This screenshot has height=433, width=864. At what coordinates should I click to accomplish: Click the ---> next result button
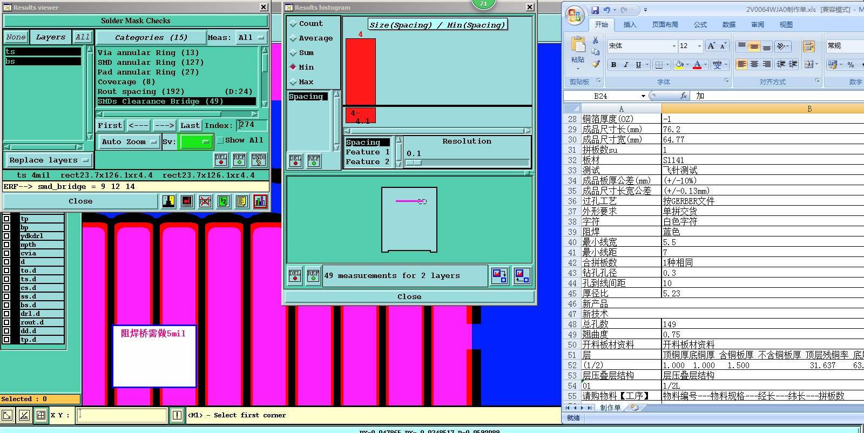pos(164,125)
